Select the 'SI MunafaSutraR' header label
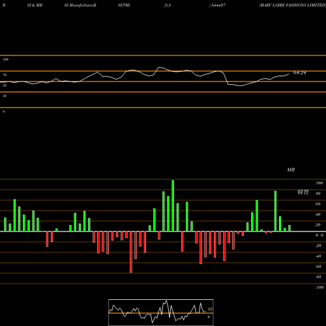 [80, 5]
